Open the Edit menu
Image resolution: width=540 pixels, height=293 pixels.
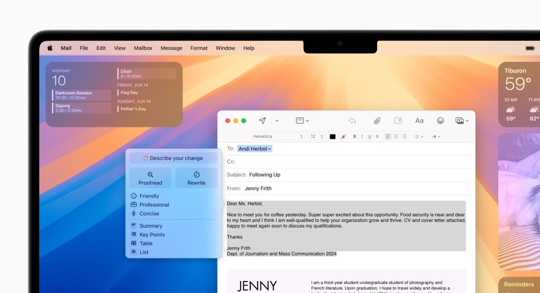click(x=101, y=48)
